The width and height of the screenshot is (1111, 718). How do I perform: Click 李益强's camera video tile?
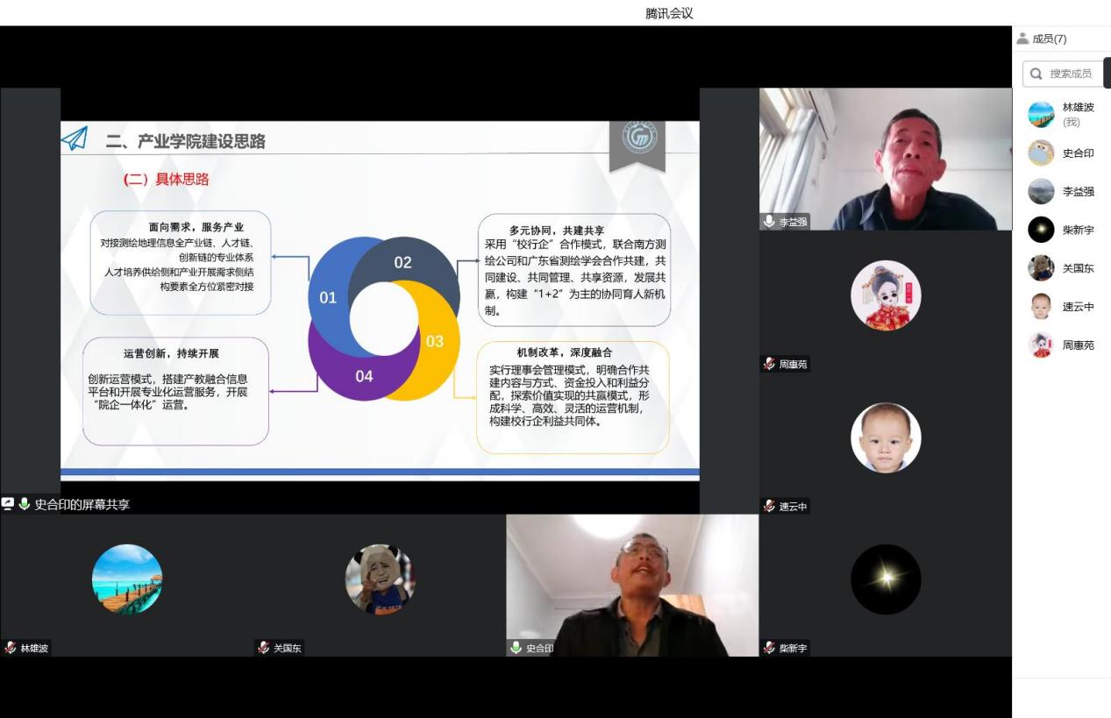[885, 159]
